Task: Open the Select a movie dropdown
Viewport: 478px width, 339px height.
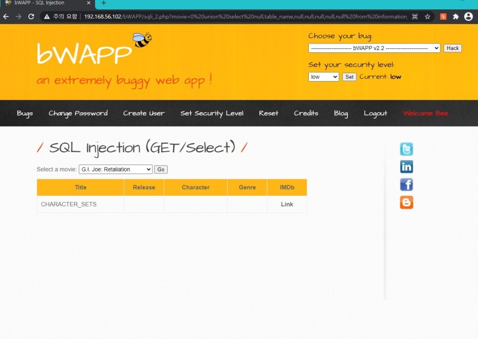Action: point(115,169)
